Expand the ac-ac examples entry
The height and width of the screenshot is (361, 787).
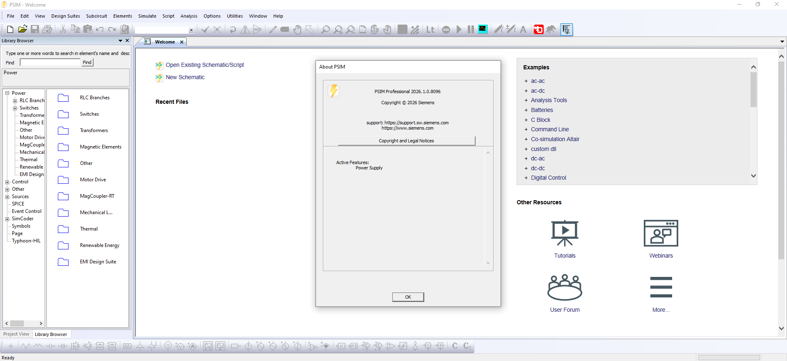coord(526,81)
